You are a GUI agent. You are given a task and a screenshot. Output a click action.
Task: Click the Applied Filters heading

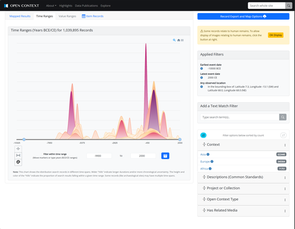click(x=212, y=54)
